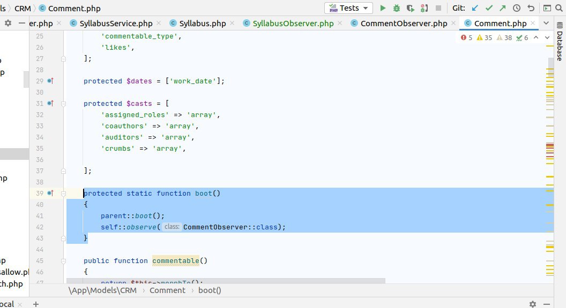Click the 'coauthors' key on line 33
Image resolution: width=566 pixels, height=308 pixels.
(x=124, y=126)
